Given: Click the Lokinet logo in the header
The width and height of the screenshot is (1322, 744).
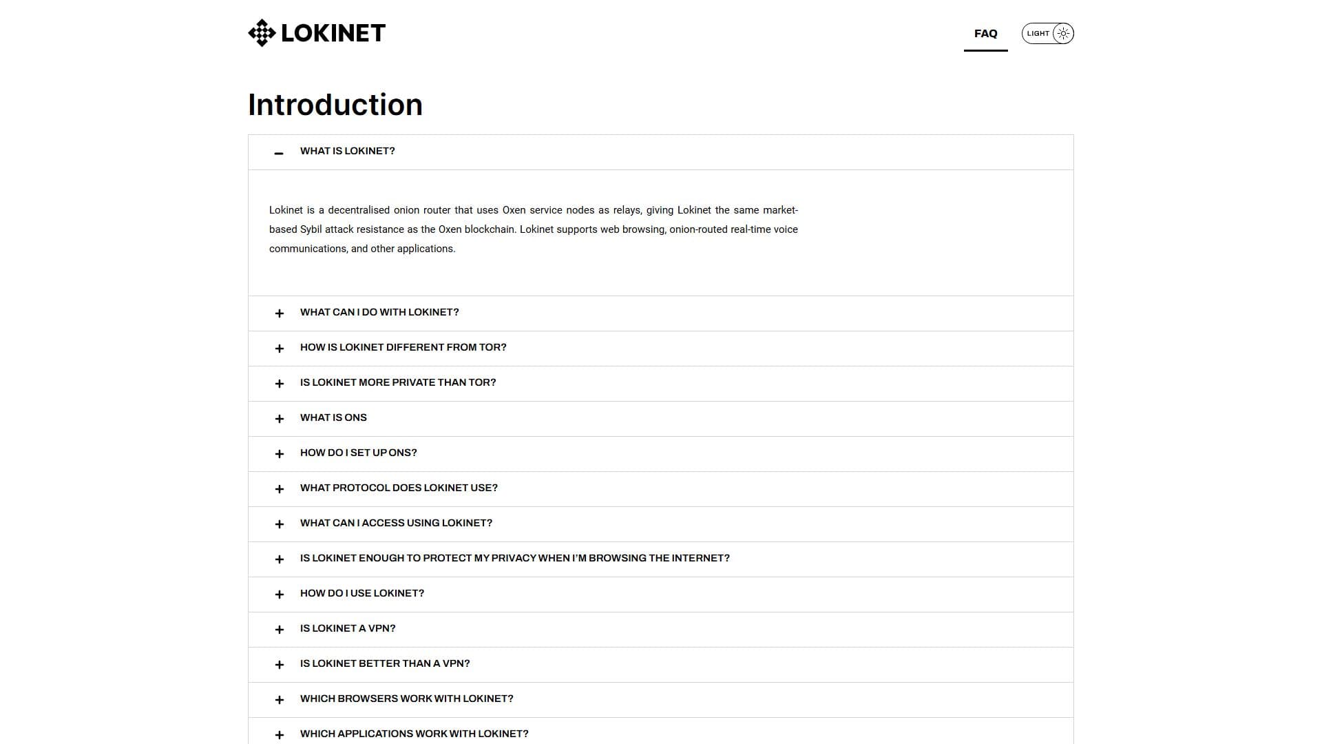Looking at the screenshot, I should pyautogui.click(x=317, y=33).
